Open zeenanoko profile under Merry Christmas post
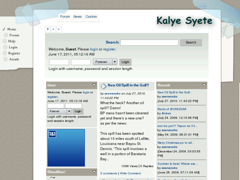 tap(169, 147)
